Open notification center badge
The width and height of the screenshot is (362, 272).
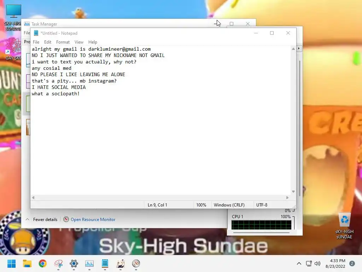[x=352, y=263]
